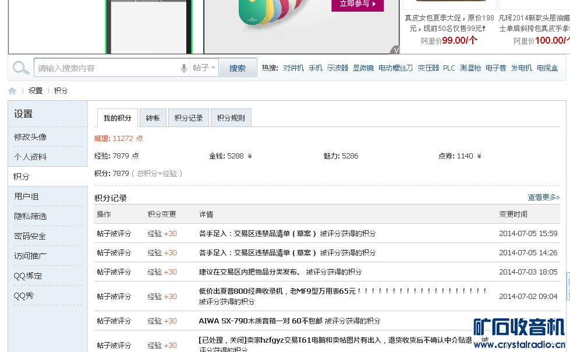Open 用户组 in settings sidebar

click(26, 196)
